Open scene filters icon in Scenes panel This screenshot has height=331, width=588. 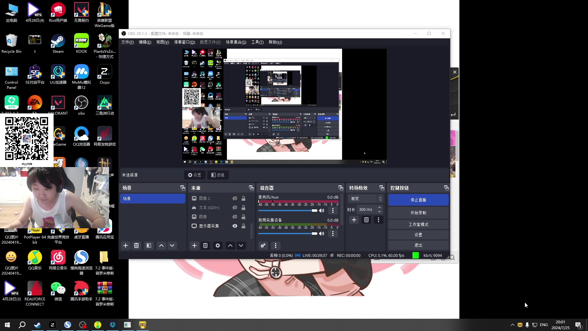pyautogui.click(x=149, y=245)
